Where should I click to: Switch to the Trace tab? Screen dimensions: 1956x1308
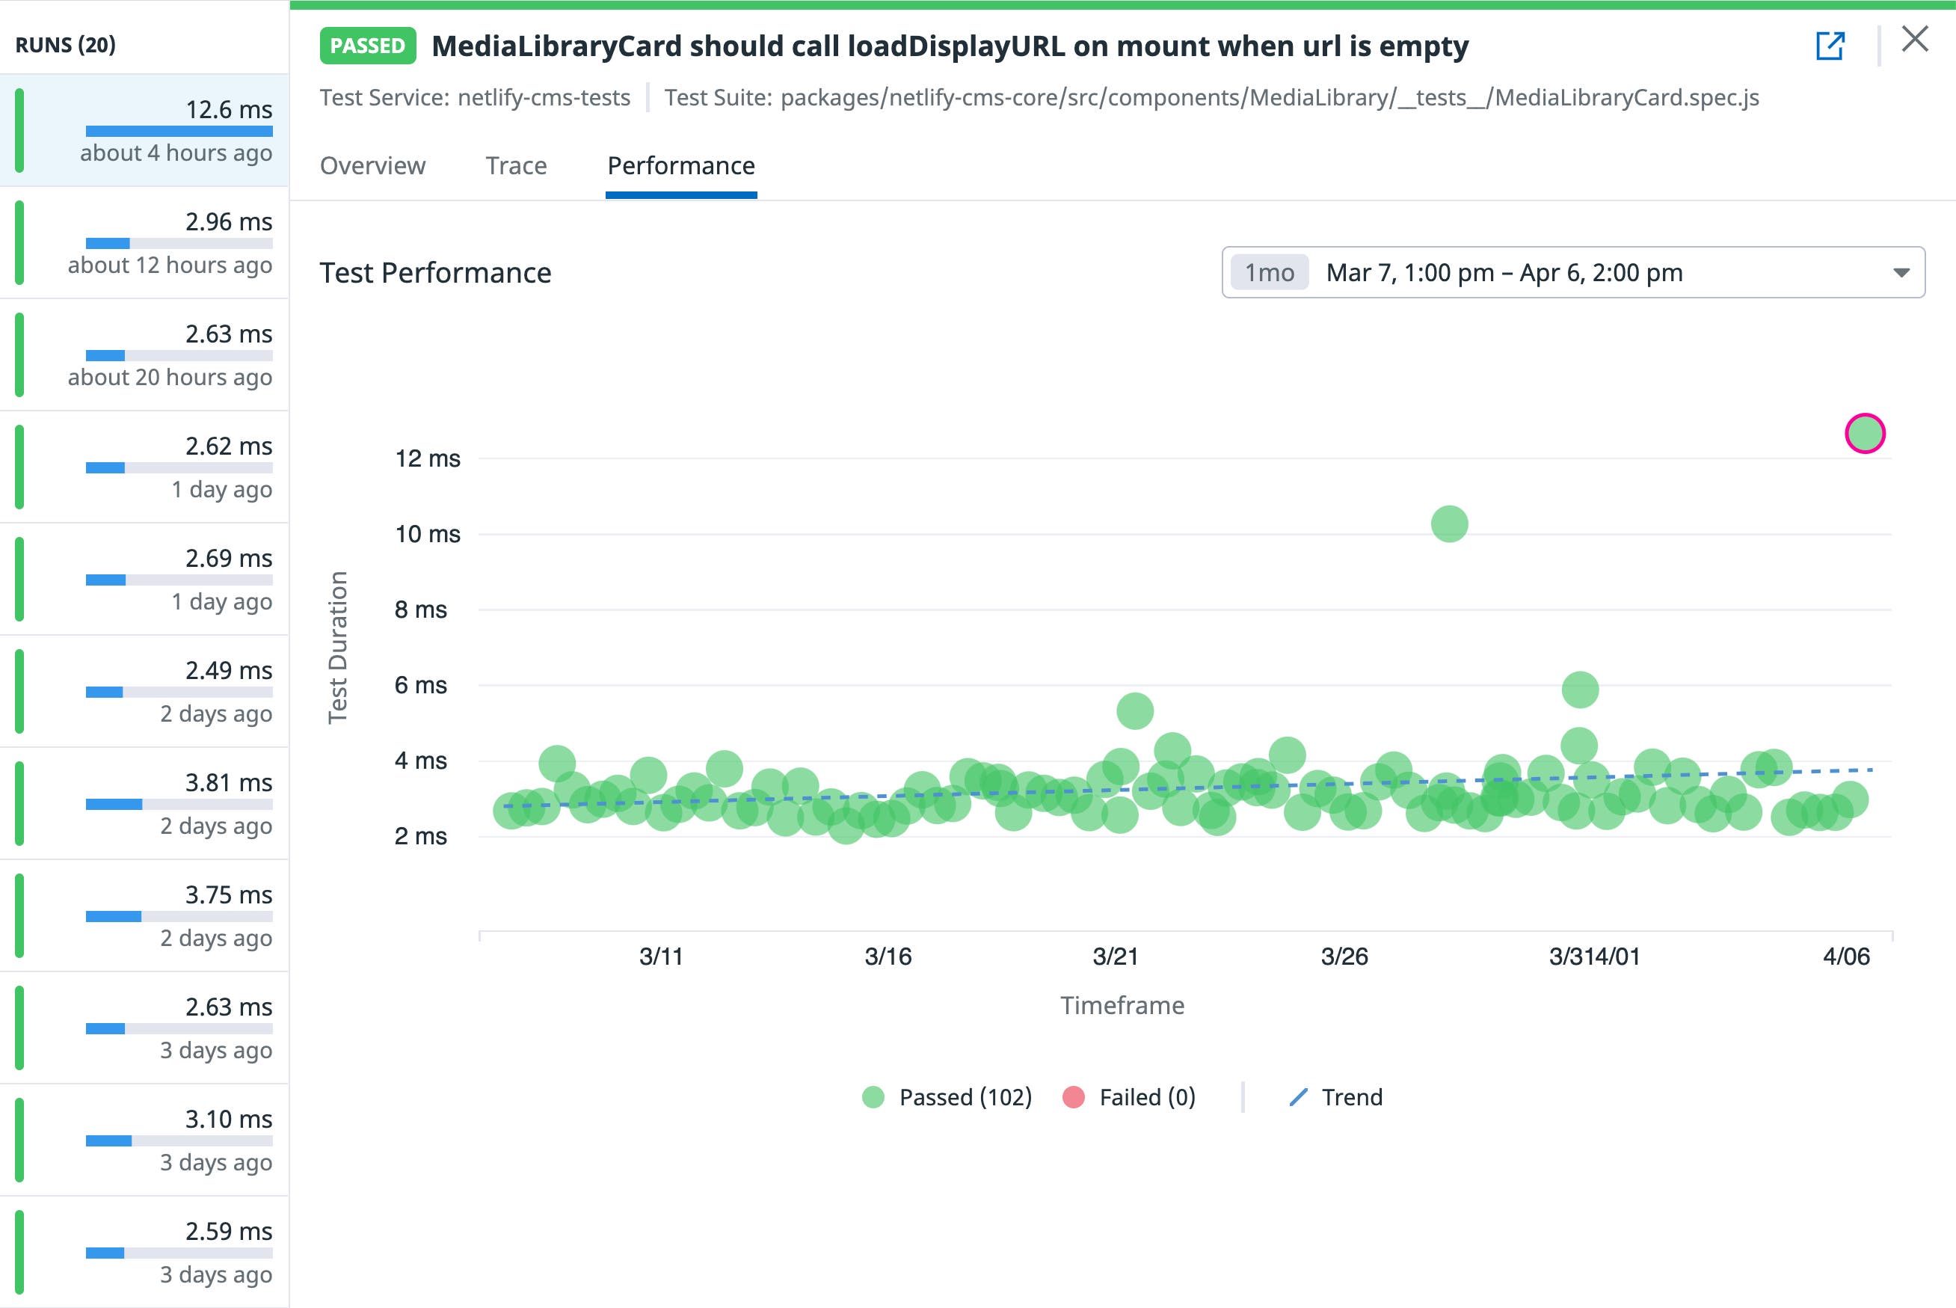click(515, 166)
